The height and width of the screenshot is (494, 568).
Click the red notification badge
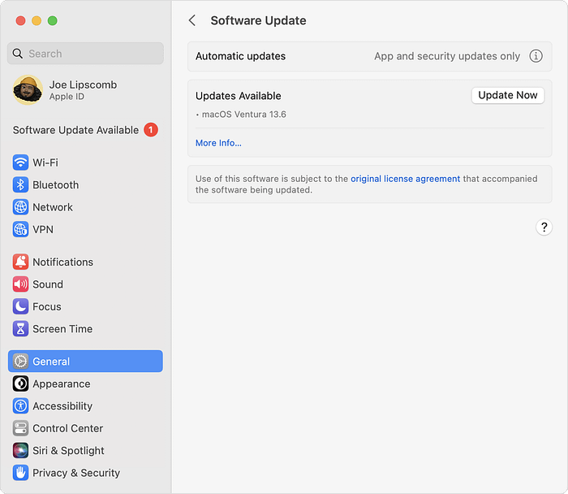151,130
